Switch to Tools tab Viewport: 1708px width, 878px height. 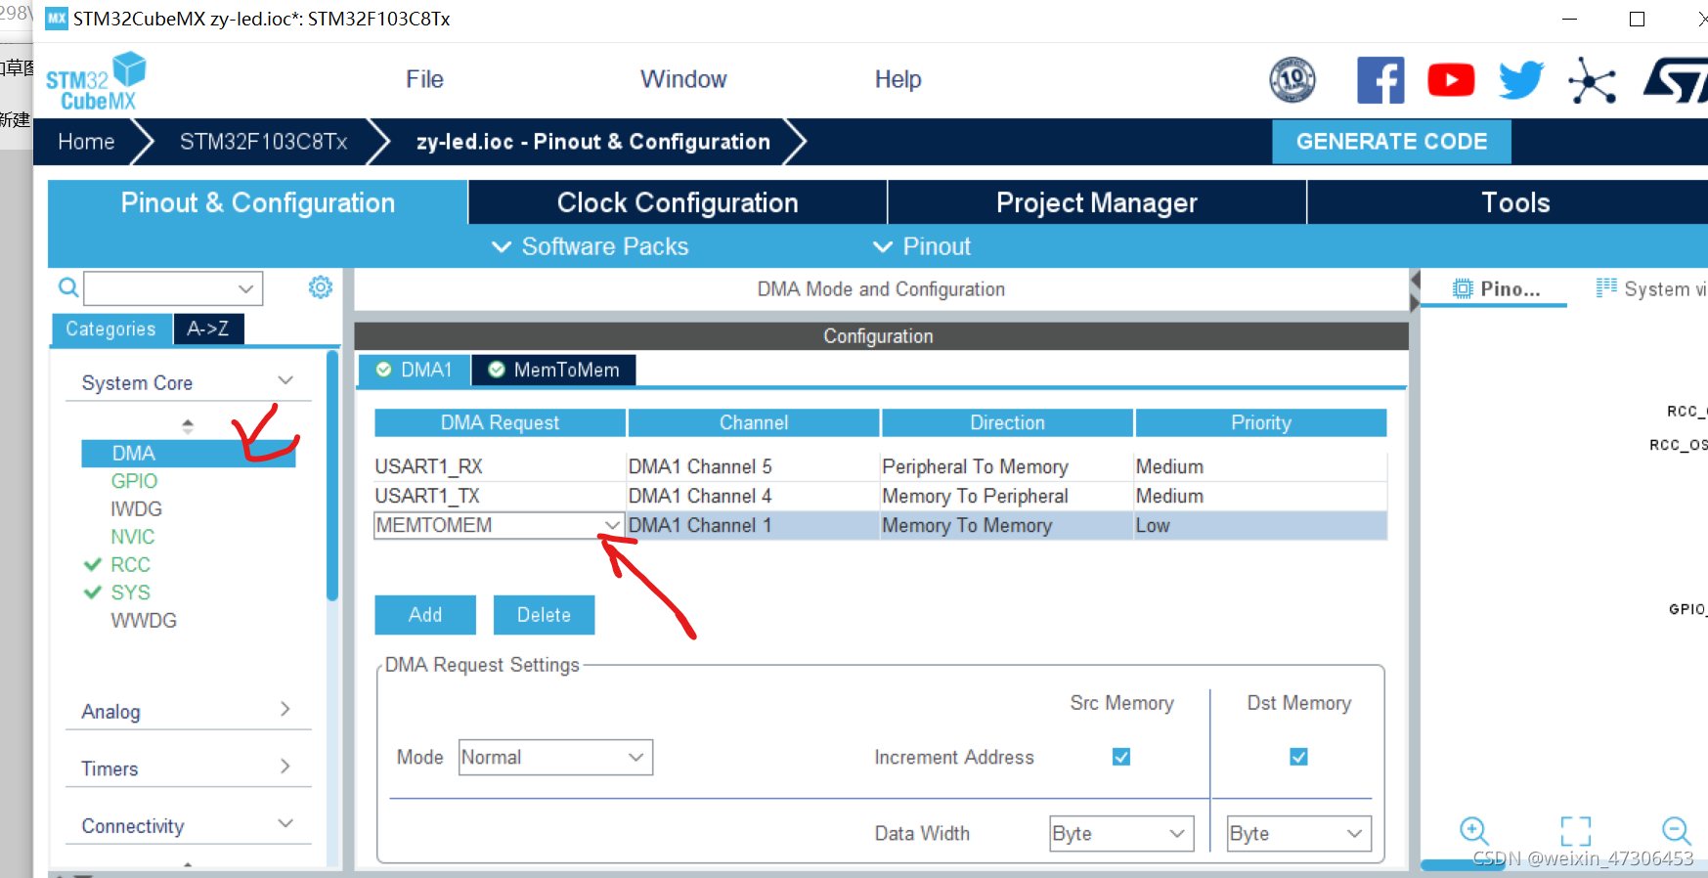1515,202
